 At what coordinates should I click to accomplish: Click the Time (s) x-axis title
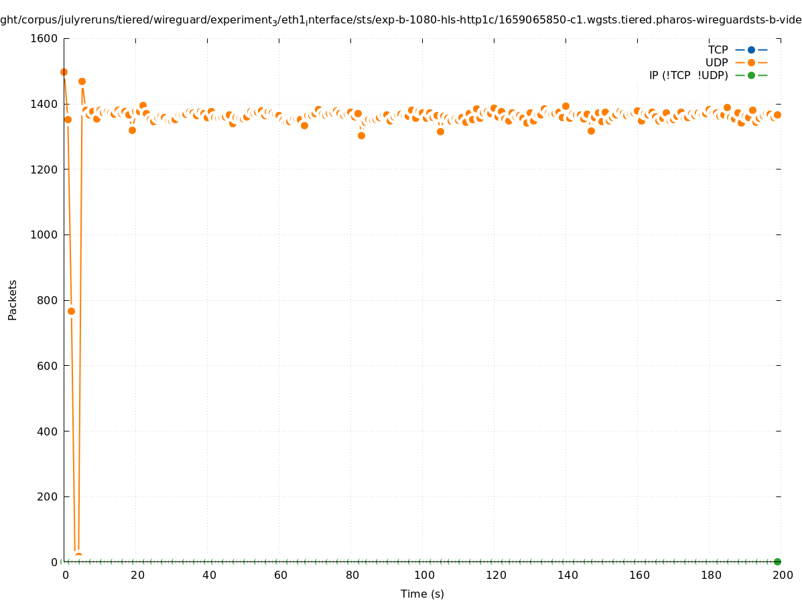pyautogui.click(x=422, y=594)
